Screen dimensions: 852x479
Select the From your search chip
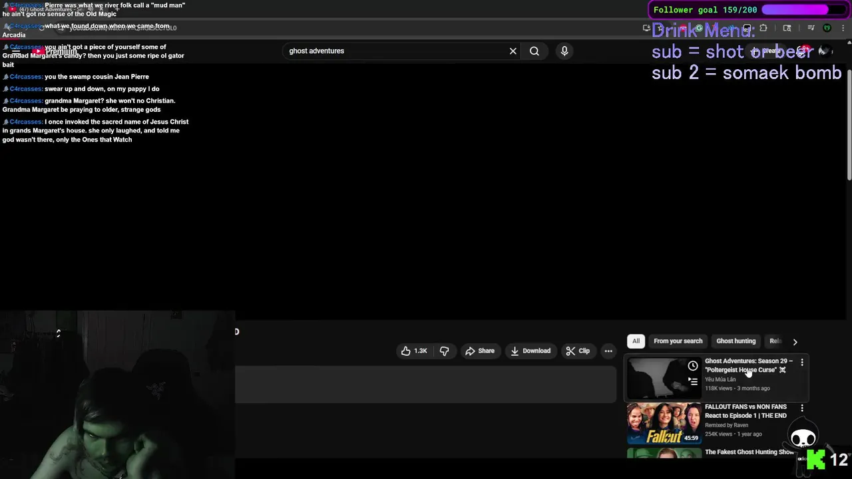click(678, 341)
